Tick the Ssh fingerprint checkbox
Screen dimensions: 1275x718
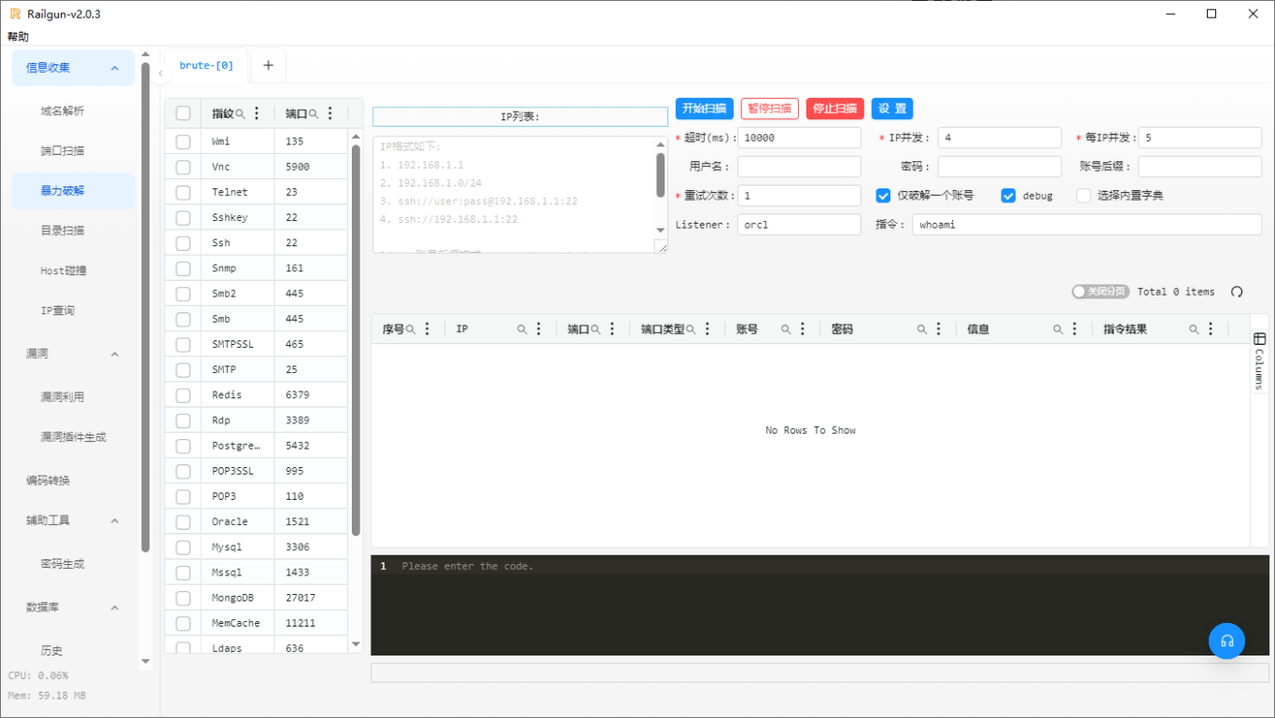(x=183, y=242)
